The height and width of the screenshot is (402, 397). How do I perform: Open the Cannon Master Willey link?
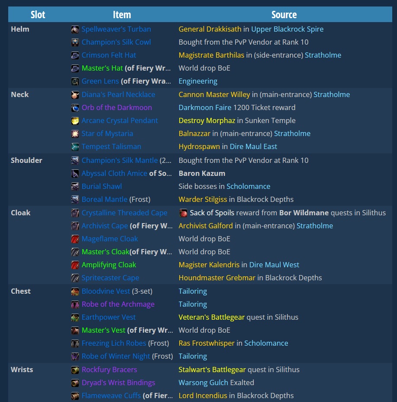tap(214, 94)
